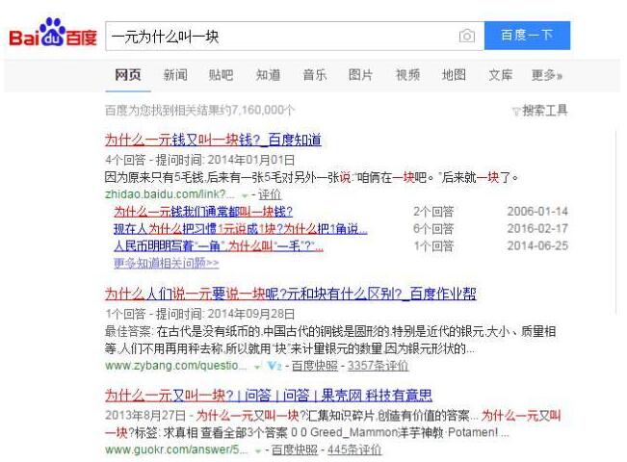Click 3357条评价 link
The width and height of the screenshot is (627, 462).
point(378,366)
